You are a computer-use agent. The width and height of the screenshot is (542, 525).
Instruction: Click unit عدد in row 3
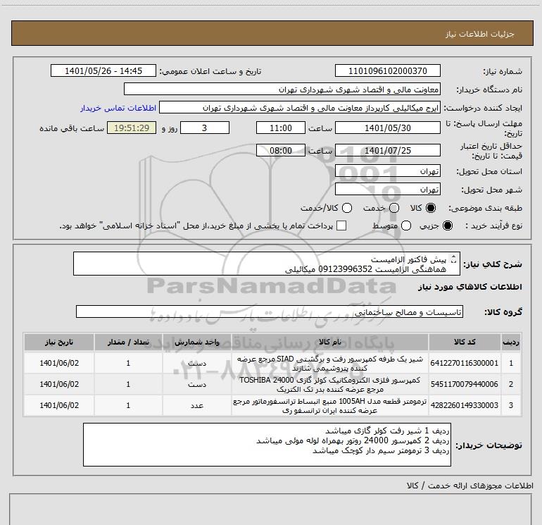tap(197, 406)
